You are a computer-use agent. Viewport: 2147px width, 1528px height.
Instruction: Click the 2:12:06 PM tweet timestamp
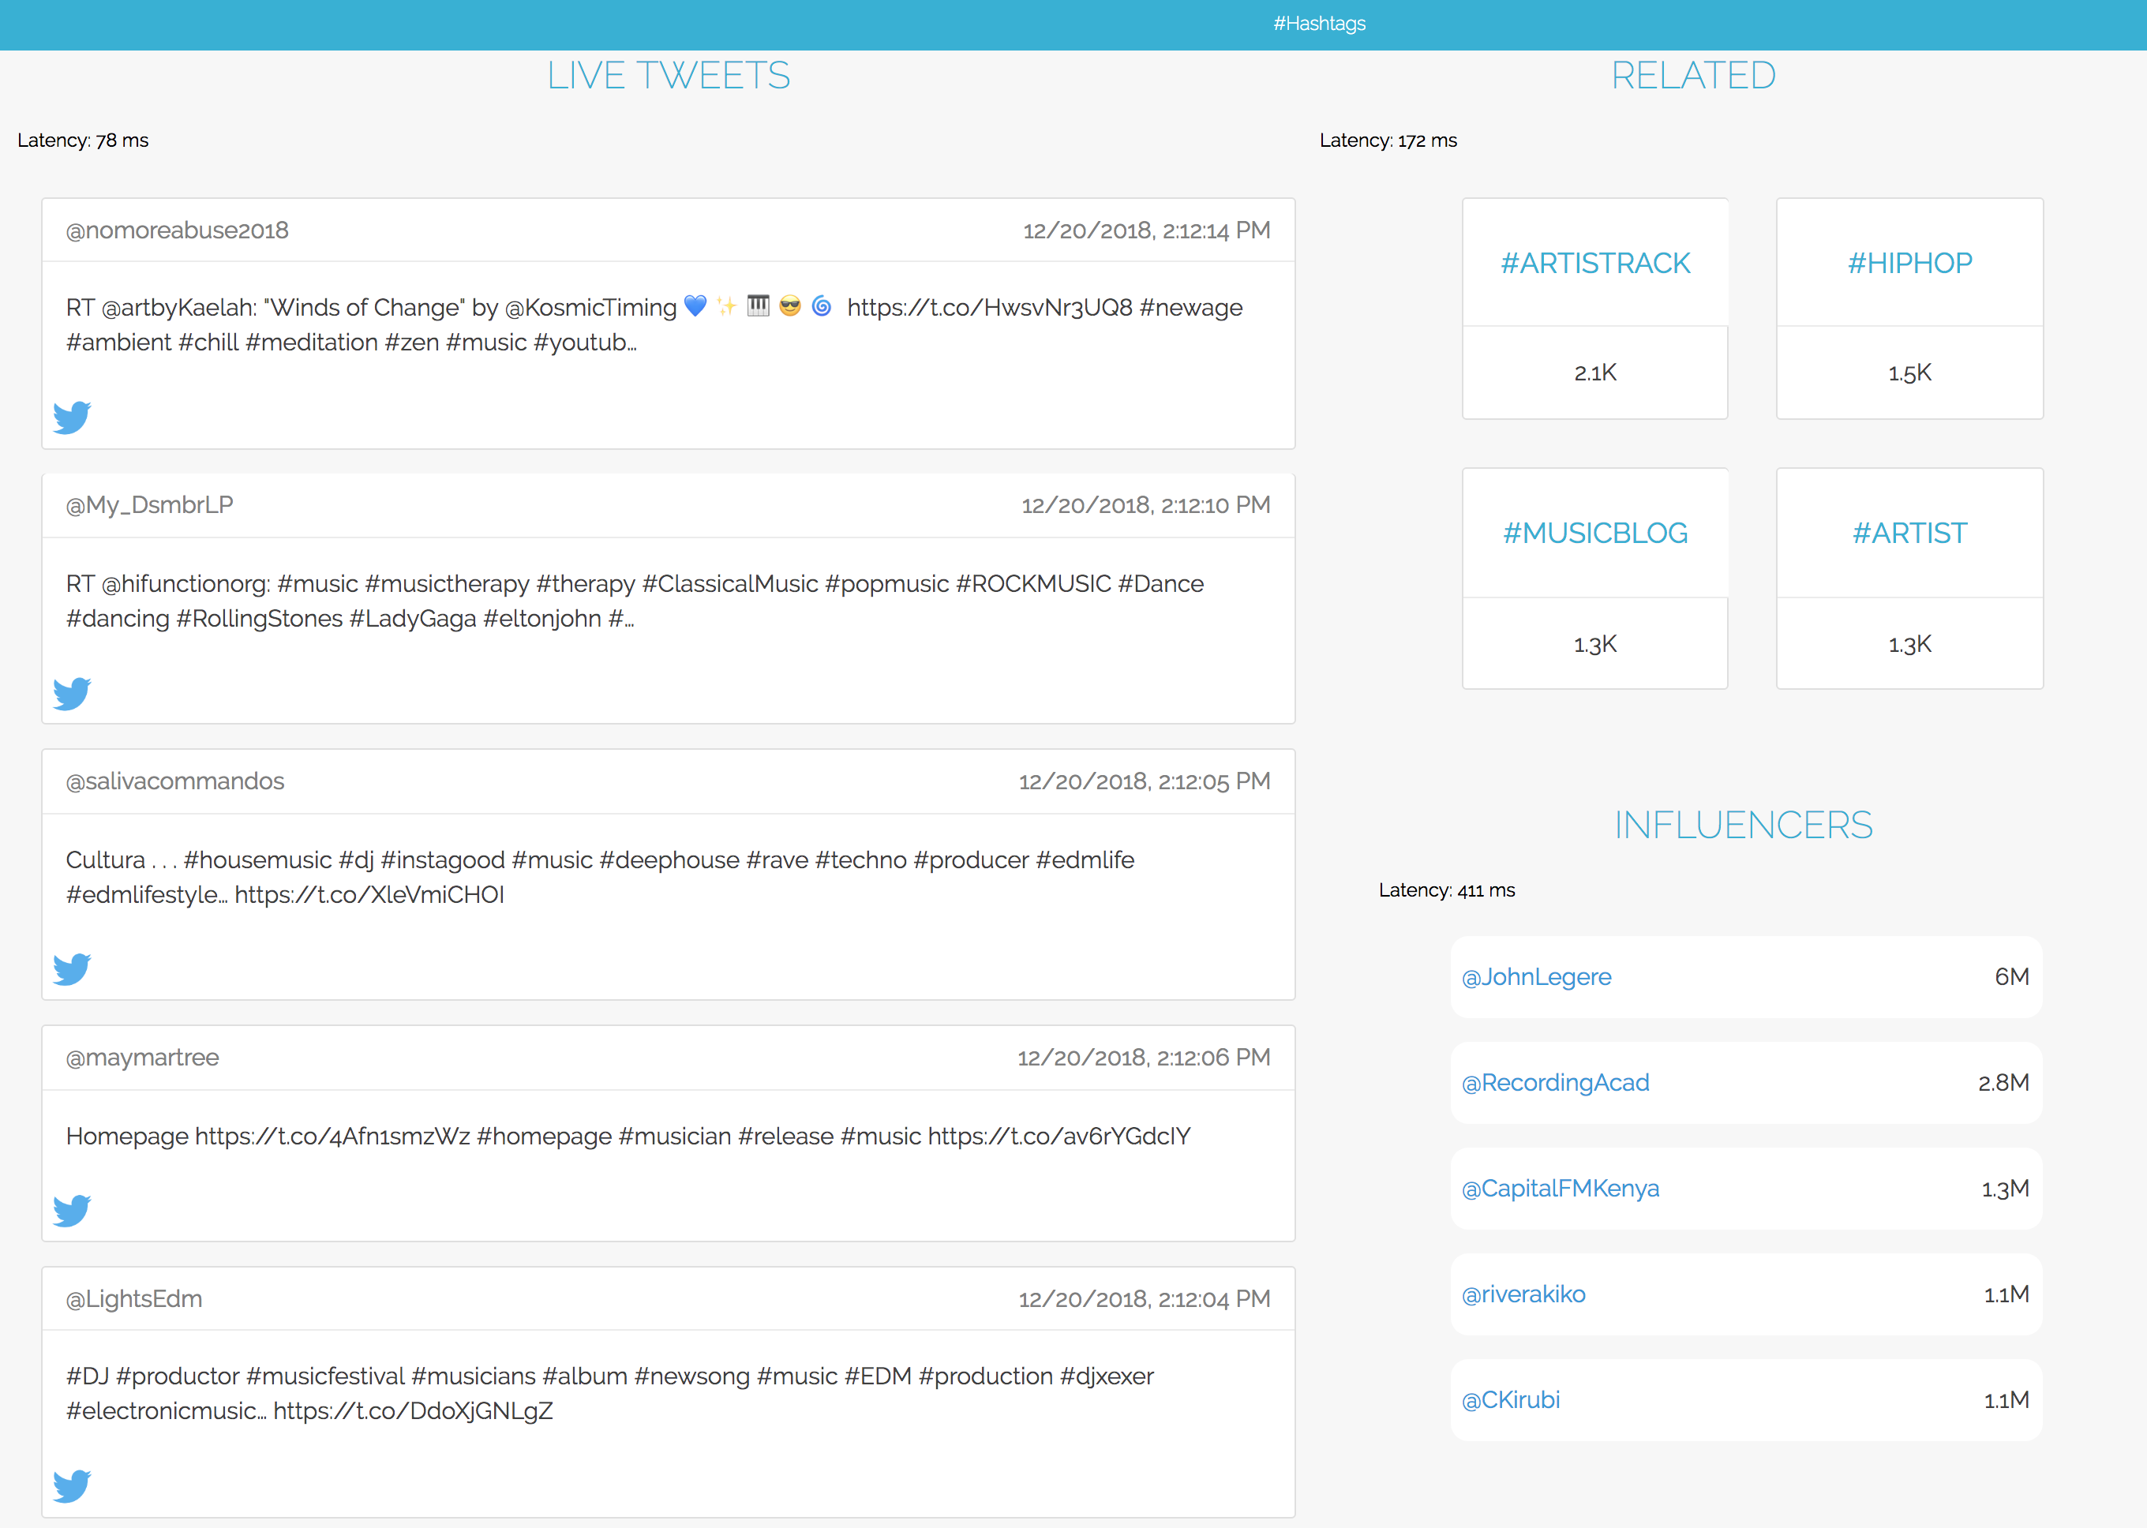1144,1058
